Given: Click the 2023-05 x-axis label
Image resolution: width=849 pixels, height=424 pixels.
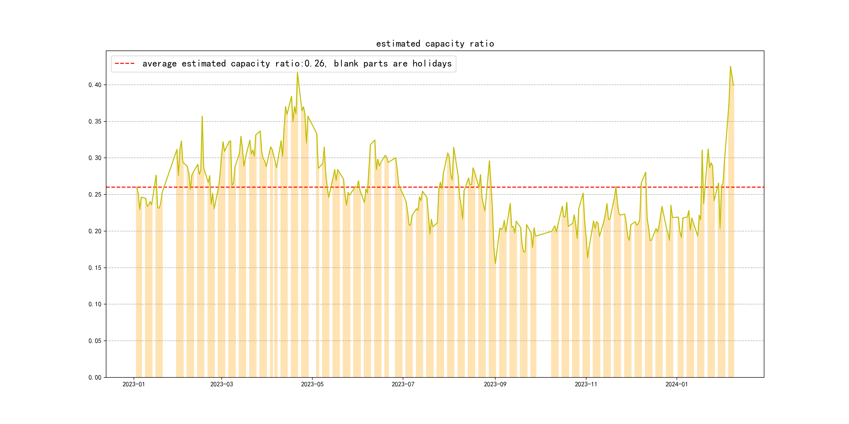Looking at the screenshot, I should click(x=312, y=384).
